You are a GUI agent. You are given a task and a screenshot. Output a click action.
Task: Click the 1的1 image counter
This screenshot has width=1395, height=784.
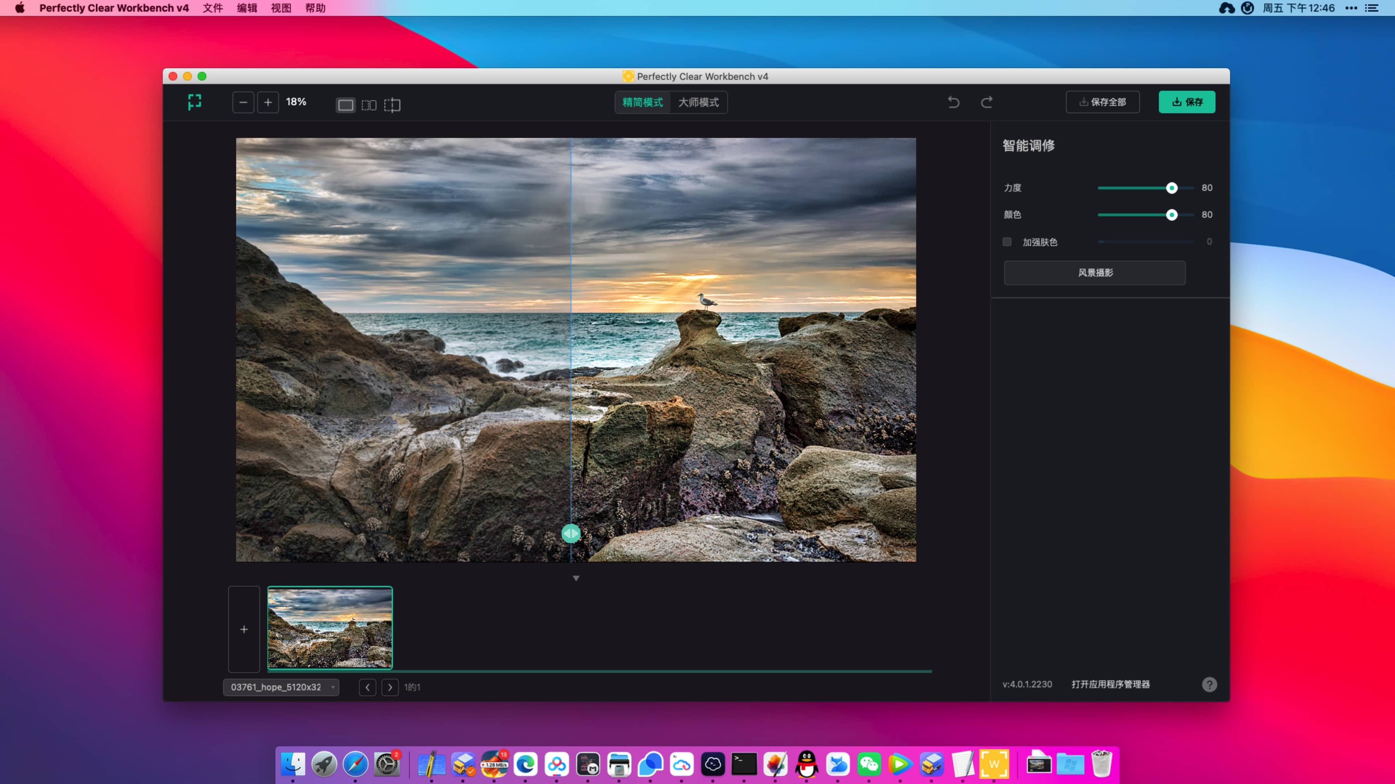pos(412,687)
